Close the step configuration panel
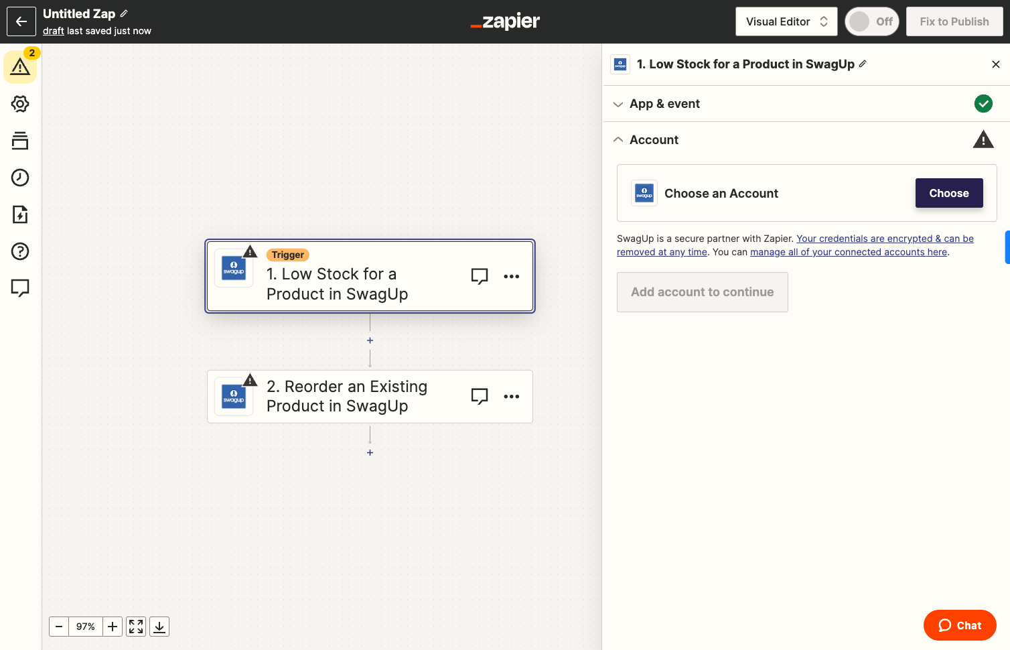This screenshot has width=1010, height=650. pos(996,64)
